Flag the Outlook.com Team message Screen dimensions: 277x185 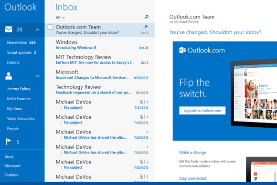point(147,27)
